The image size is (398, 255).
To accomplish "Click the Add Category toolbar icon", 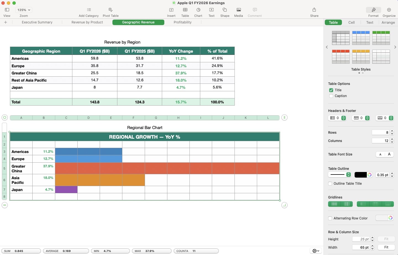I will pyautogui.click(x=89, y=10).
